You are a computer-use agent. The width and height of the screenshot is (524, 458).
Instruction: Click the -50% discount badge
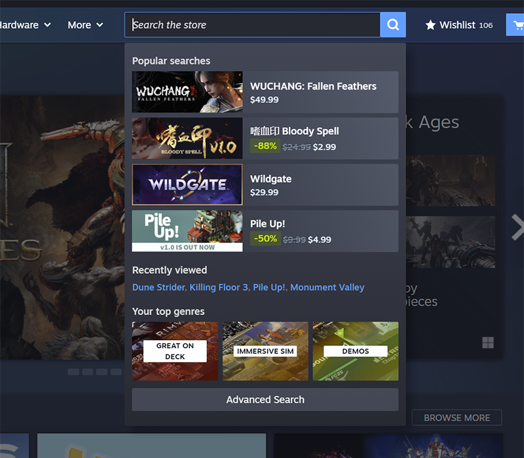tap(265, 239)
